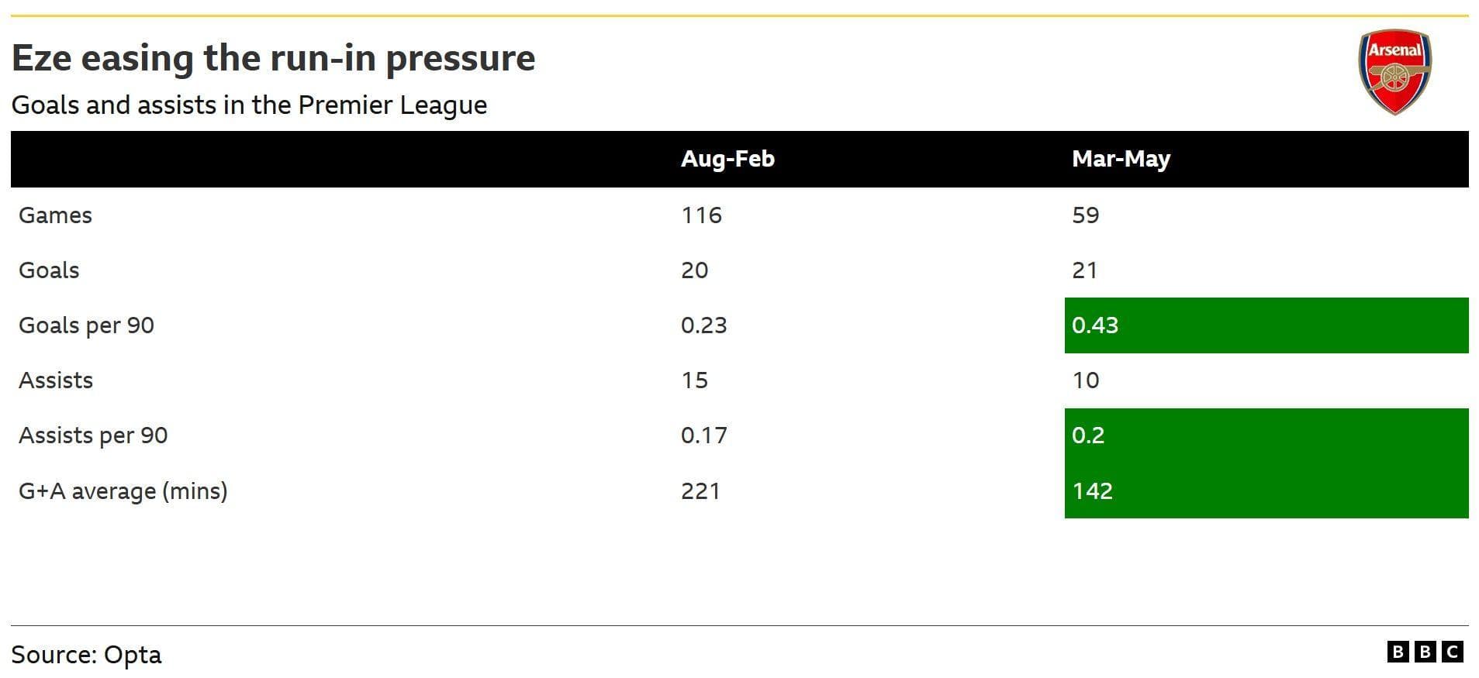Click the green 0.43 goals per 90 cell
This screenshot has width=1479, height=678.
(1266, 325)
